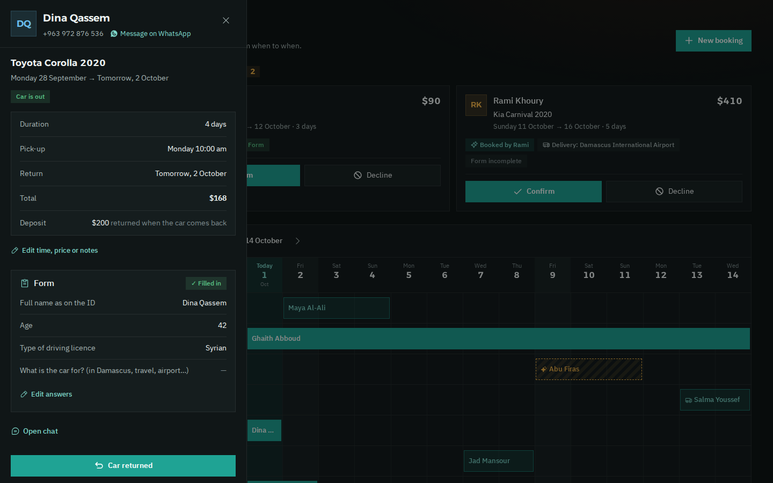Click the RK avatar on Rami Khoury card
This screenshot has height=483, width=773.
pos(476,105)
